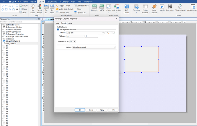197x126 pixels.
Task: Open the PLC Control tool
Action: pos(126,9)
